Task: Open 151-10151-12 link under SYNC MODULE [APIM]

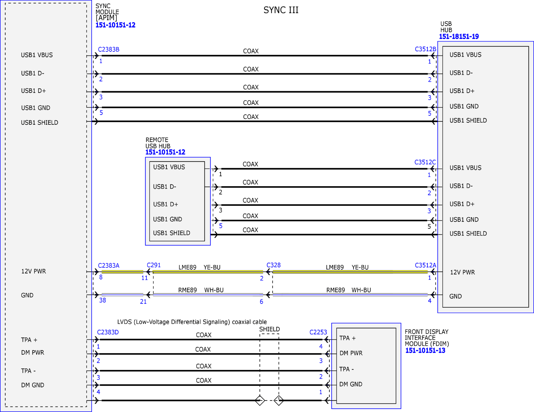Action: click(x=115, y=25)
